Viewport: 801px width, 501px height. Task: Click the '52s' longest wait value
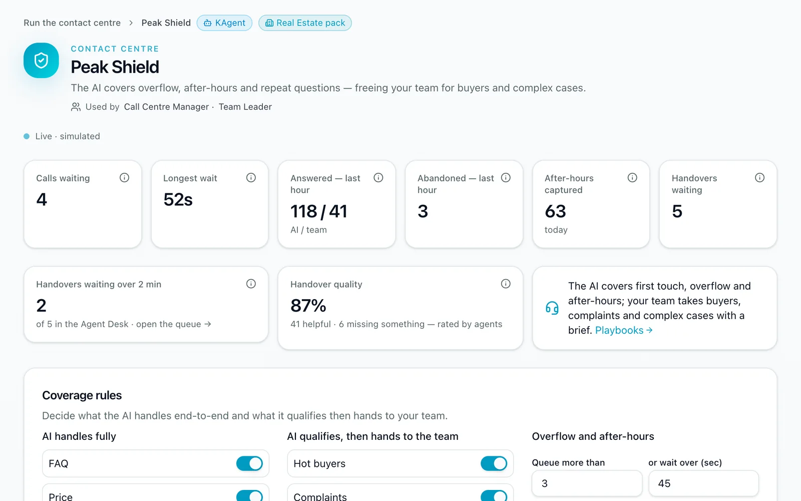[x=178, y=199]
